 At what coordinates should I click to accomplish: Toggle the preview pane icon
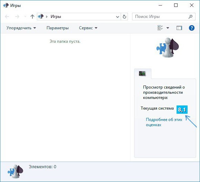click(179, 28)
